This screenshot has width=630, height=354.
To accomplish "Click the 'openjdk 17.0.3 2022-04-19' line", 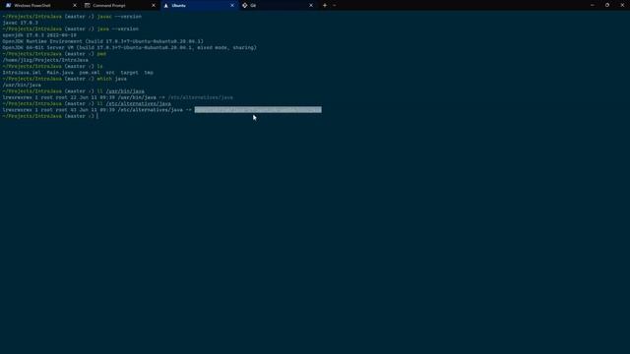I will [39, 35].
